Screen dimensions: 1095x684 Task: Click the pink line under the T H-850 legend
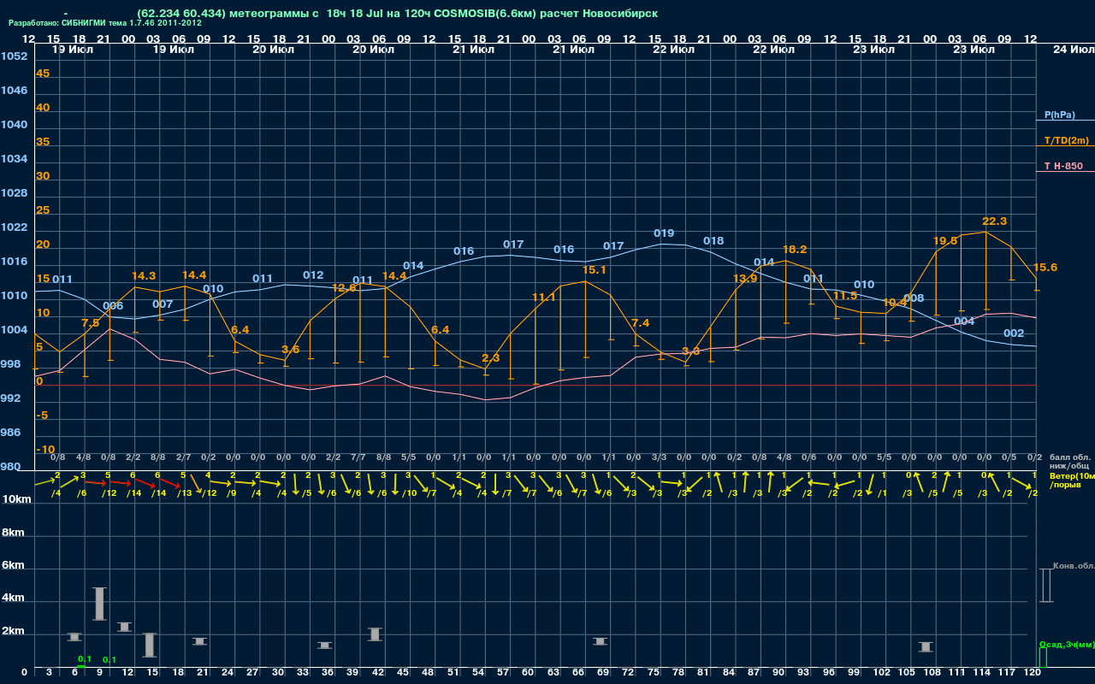click(1065, 172)
